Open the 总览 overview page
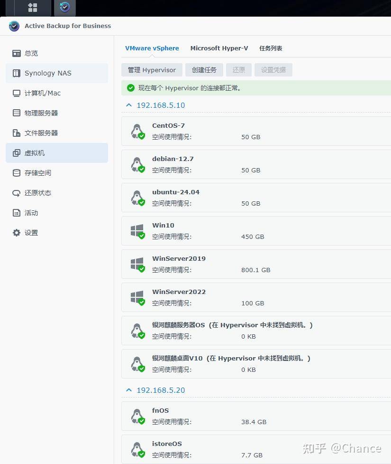Image resolution: width=391 pixels, height=464 pixels. (57, 53)
